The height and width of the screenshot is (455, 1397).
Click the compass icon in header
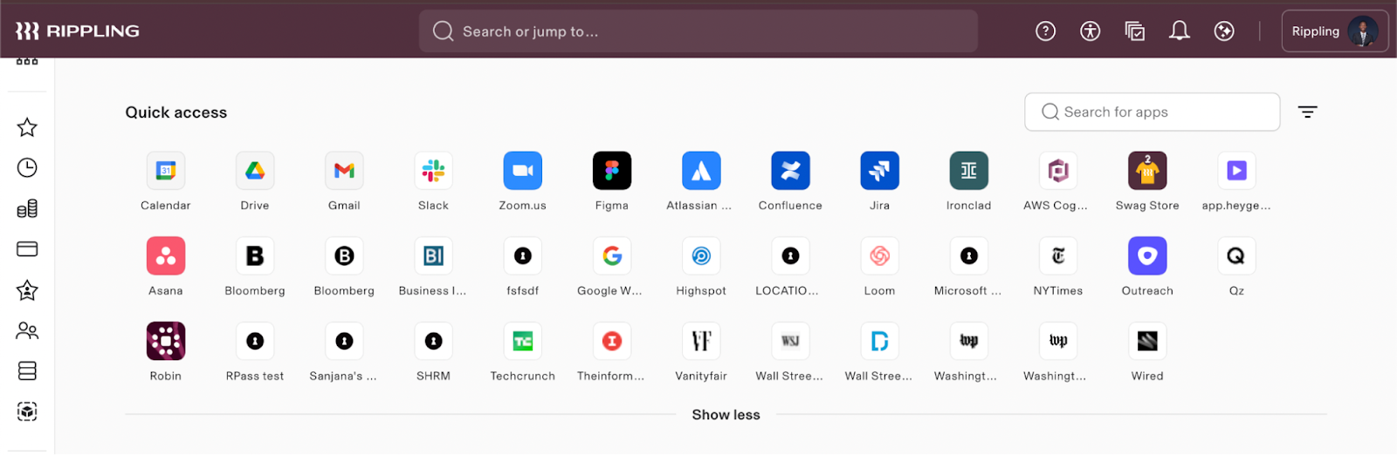(1224, 31)
